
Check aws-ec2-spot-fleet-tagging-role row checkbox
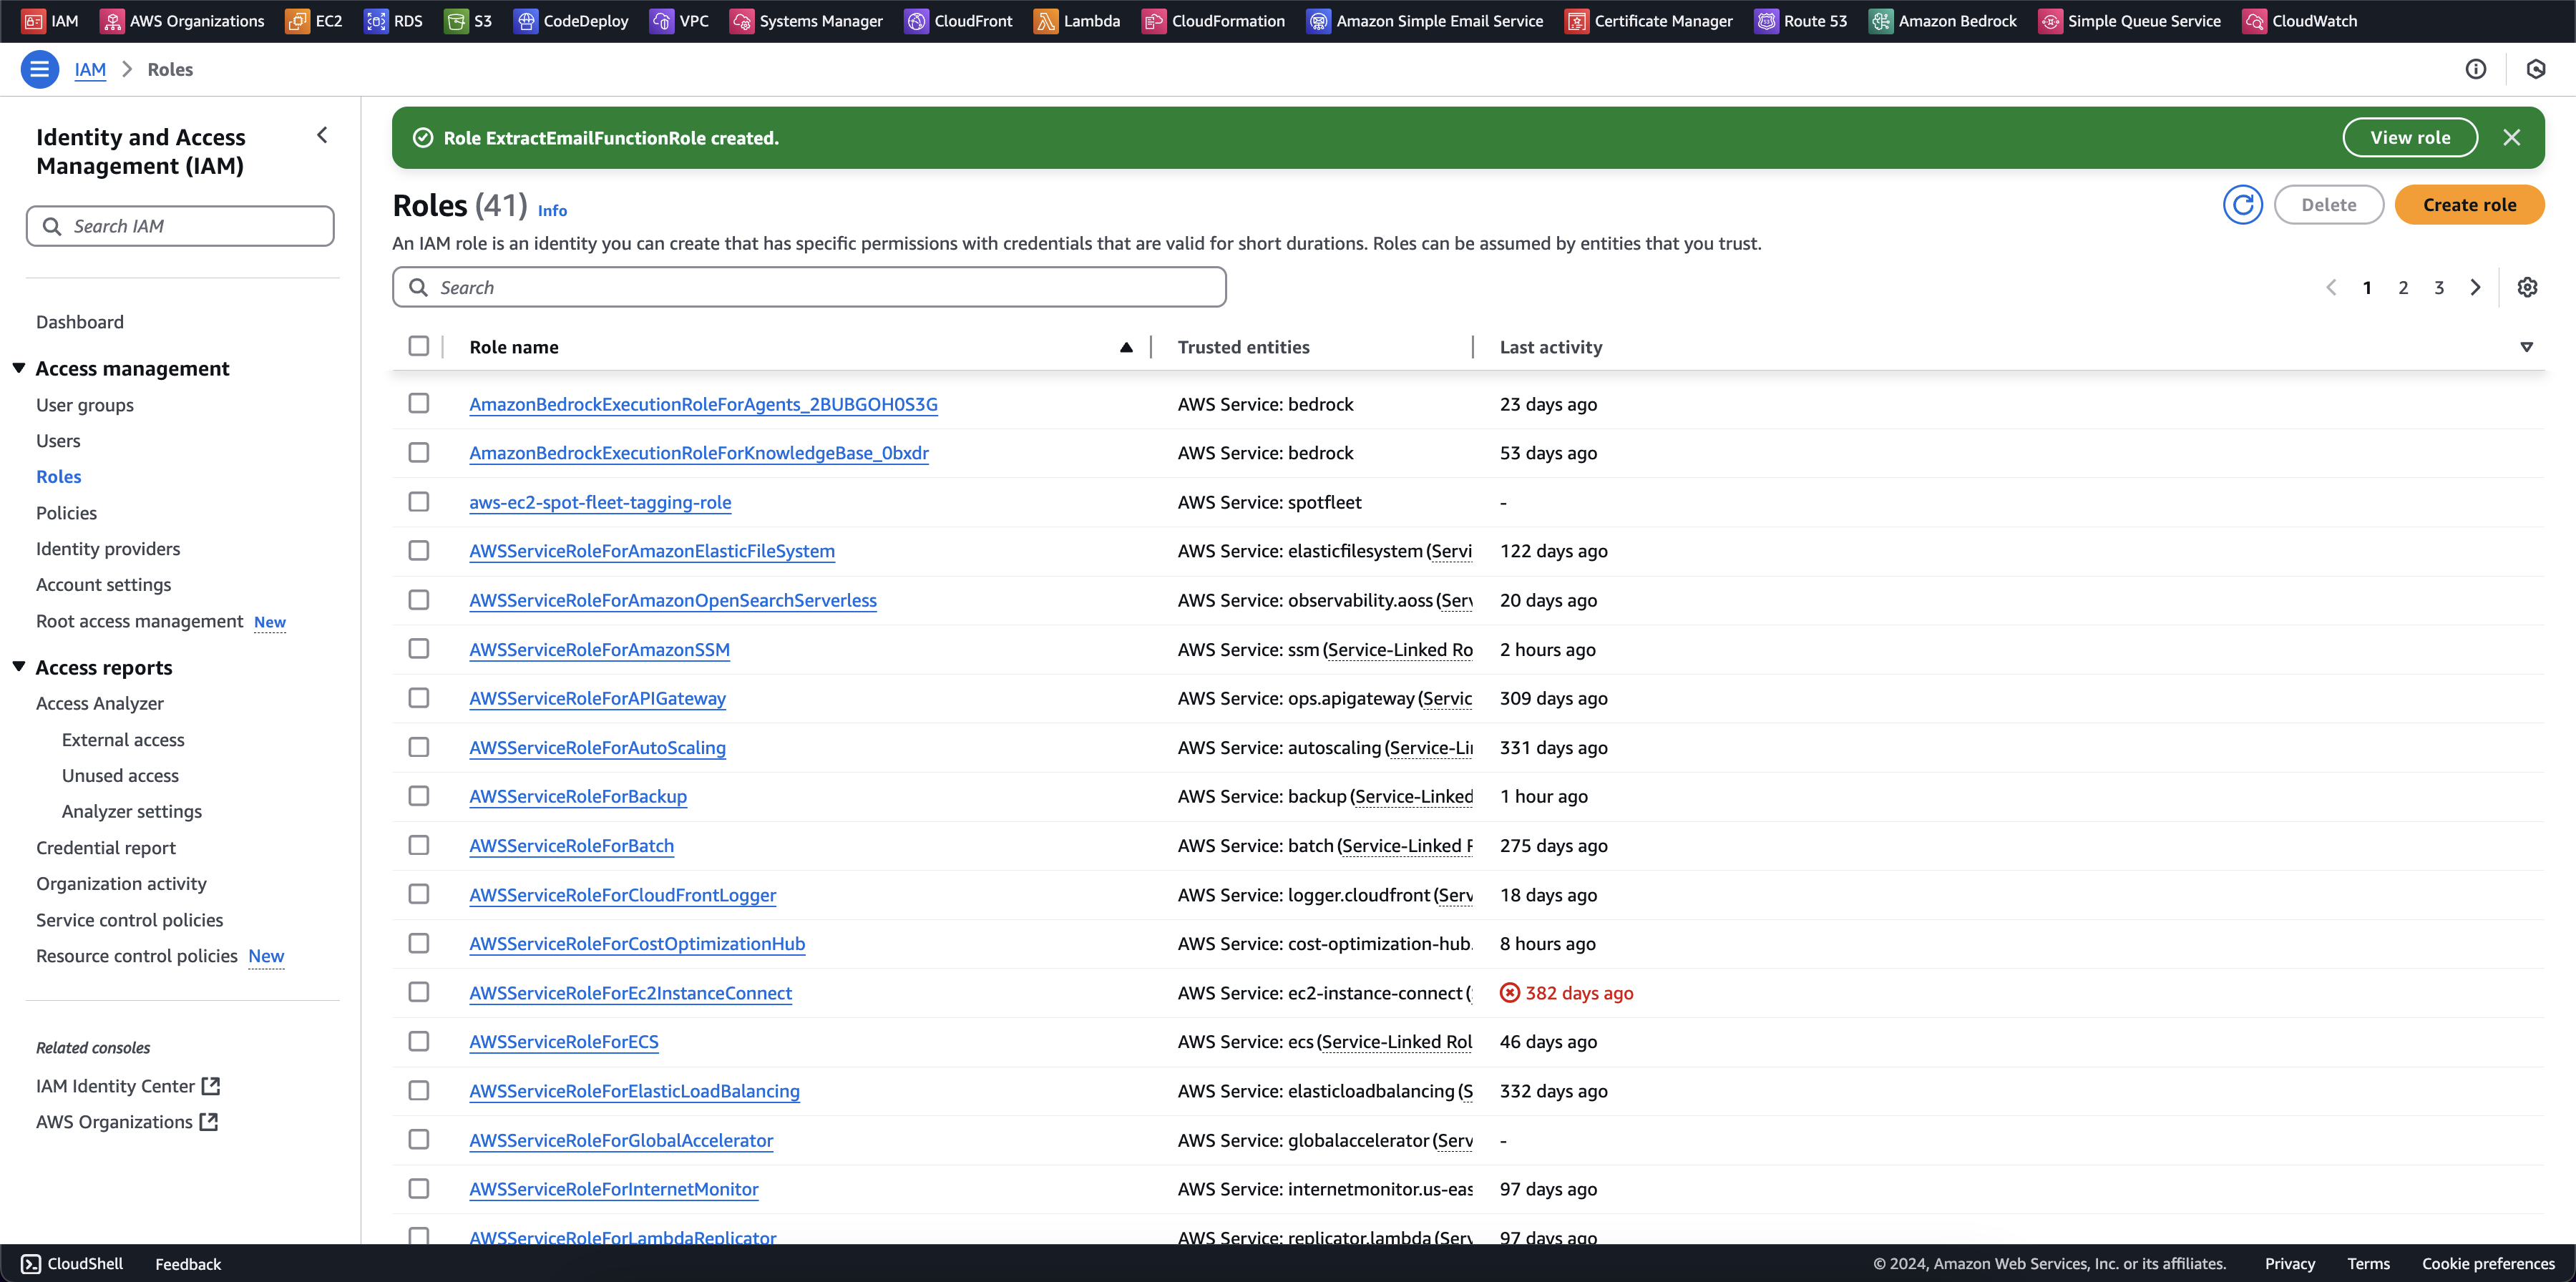point(418,501)
